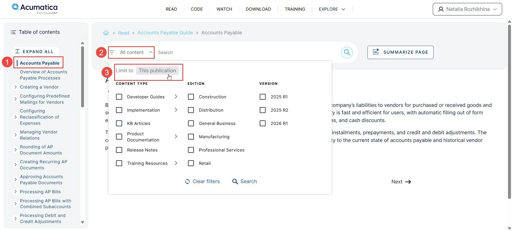Expand Configuring Predefined Mailings for Vendors
Screen dimensions: 512x231
(x=15, y=99)
